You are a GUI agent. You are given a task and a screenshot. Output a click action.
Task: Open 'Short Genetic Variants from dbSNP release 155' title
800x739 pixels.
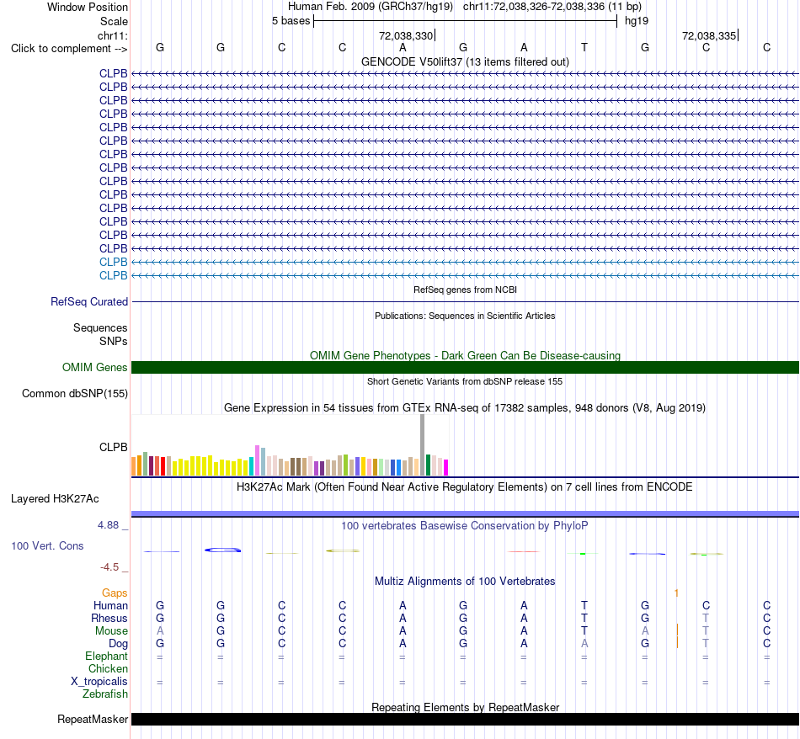[x=465, y=381]
